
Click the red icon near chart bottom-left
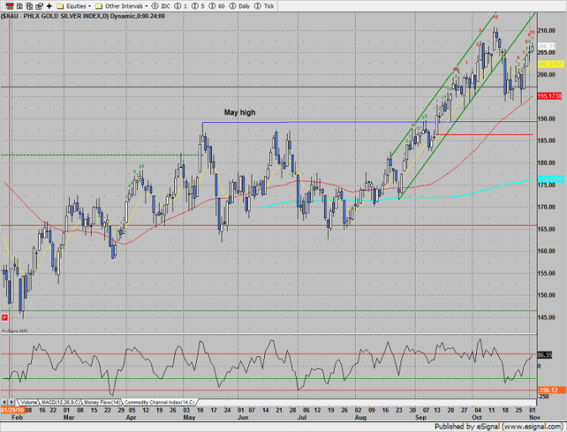5,317
